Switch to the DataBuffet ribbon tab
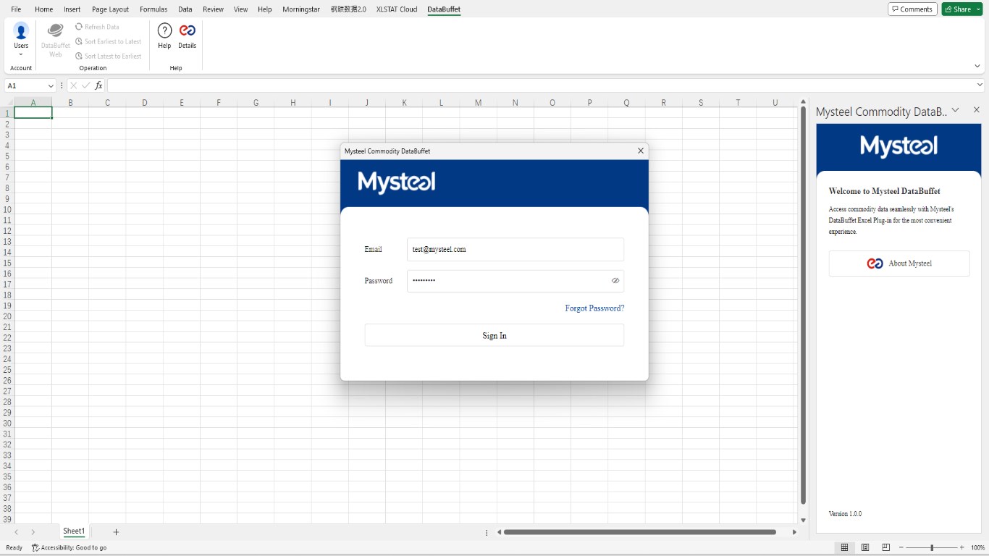 [x=444, y=9]
